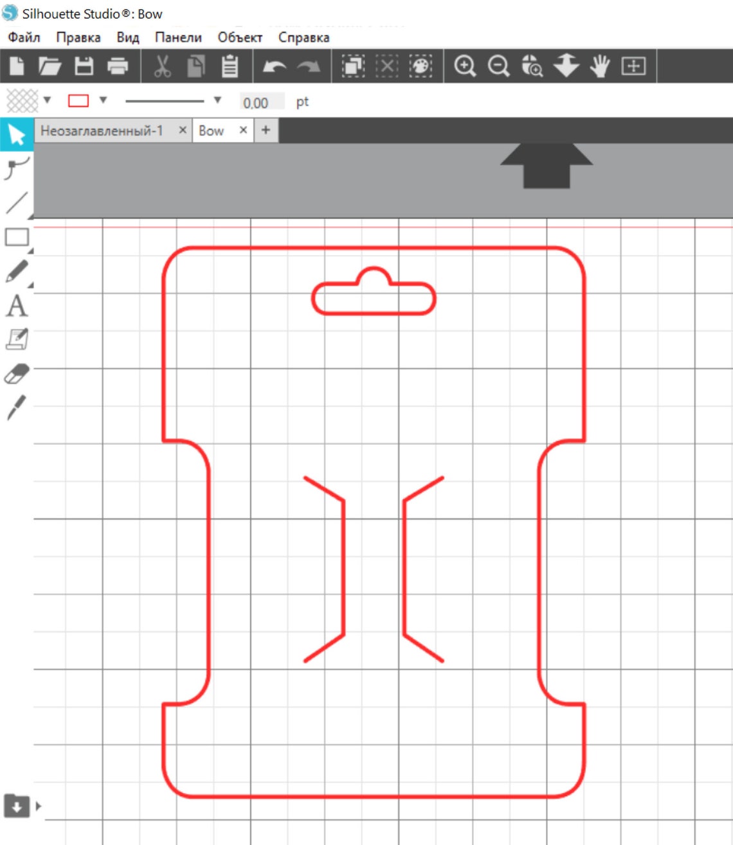
Task: Open the Панели menu
Action: point(178,37)
